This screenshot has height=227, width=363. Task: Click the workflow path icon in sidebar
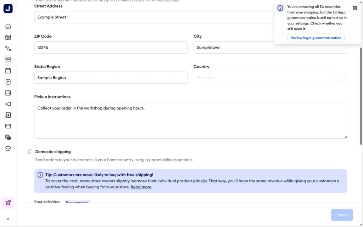(8, 49)
